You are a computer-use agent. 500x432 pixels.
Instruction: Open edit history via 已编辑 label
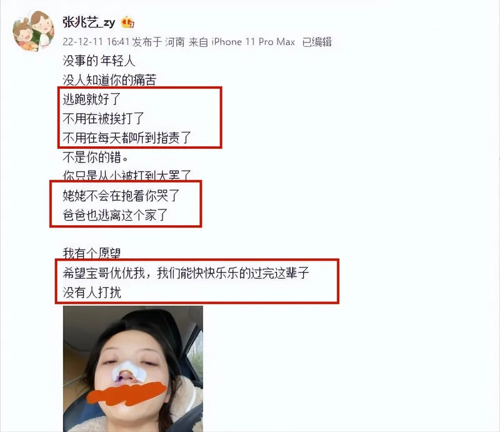coord(317,42)
